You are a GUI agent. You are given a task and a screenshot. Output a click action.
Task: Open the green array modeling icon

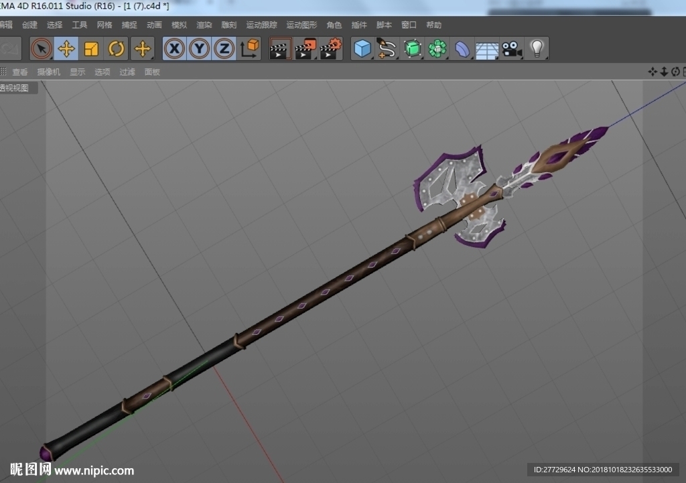pos(437,48)
